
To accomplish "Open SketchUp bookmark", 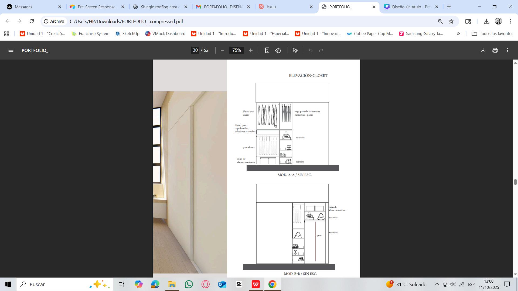I will click(127, 34).
